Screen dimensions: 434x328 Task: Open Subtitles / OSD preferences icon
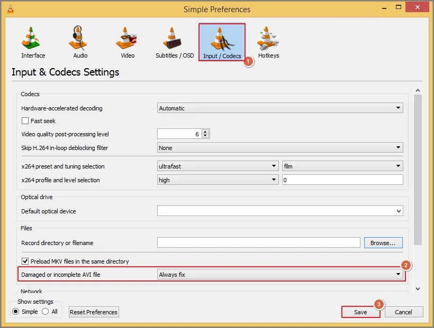click(x=172, y=38)
